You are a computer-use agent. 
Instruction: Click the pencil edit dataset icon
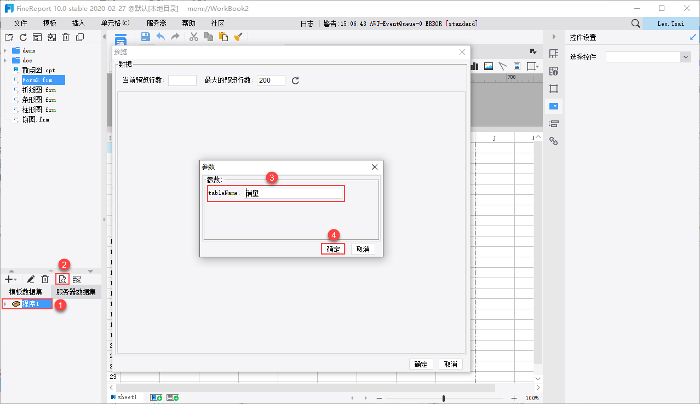[x=31, y=279]
